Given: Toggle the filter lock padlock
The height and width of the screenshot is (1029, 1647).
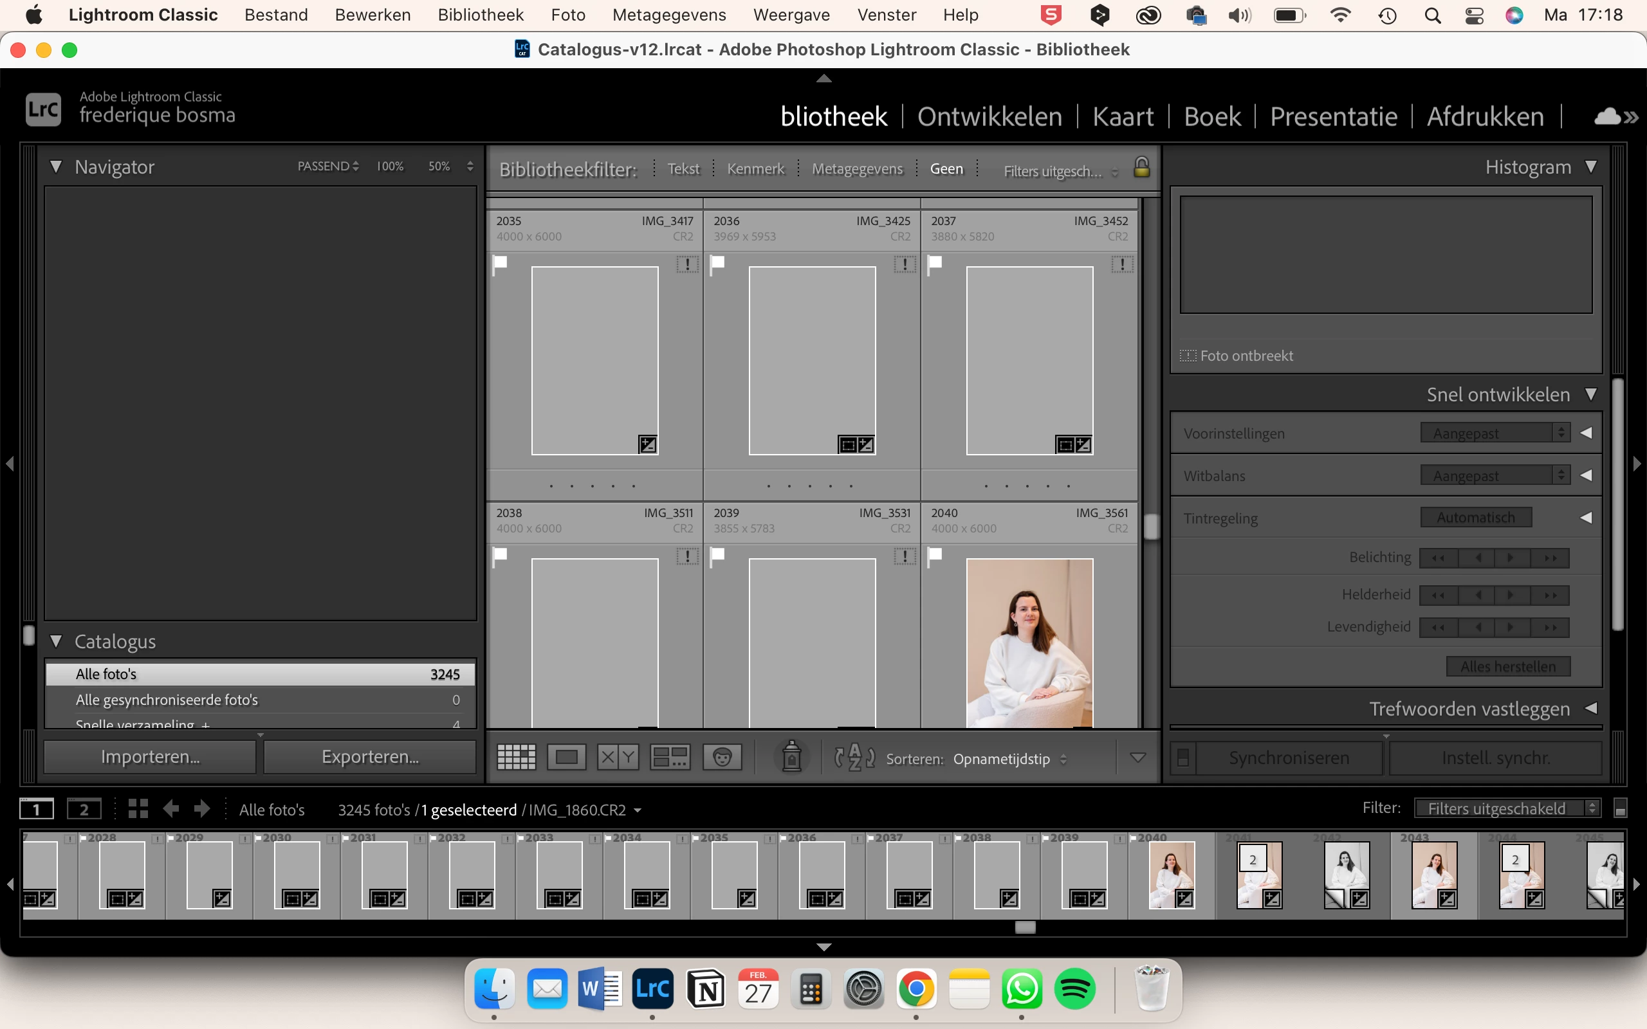Looking at the screenshot, I should coord(1141,167).
